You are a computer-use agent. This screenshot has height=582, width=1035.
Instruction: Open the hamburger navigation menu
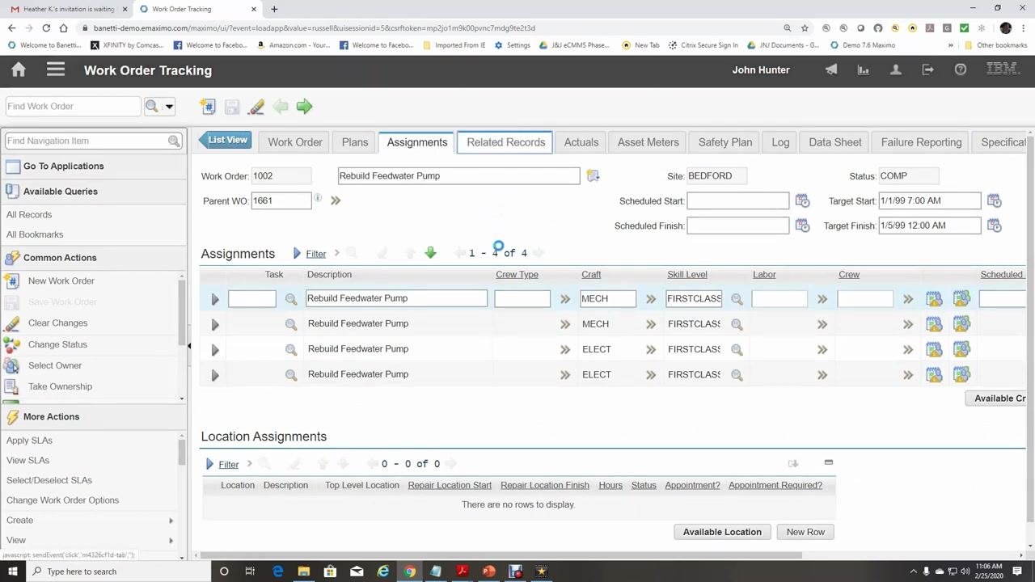(56, 70)
